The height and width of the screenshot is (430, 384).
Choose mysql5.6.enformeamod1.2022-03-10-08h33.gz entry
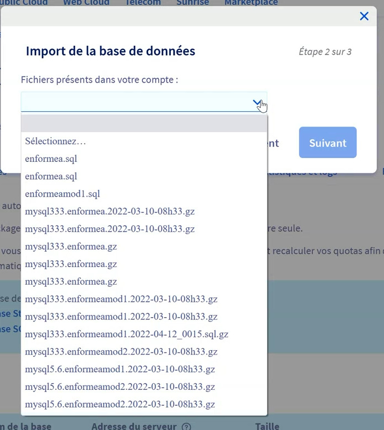click(x=120, y=369)
